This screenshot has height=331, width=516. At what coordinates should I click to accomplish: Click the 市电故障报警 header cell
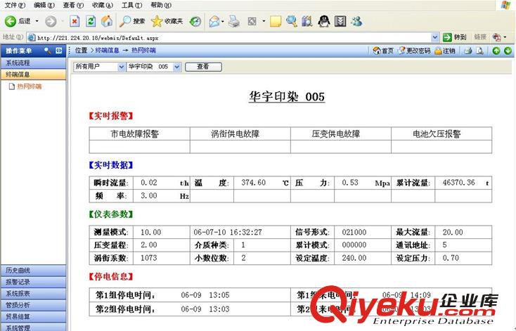point(139,134)
